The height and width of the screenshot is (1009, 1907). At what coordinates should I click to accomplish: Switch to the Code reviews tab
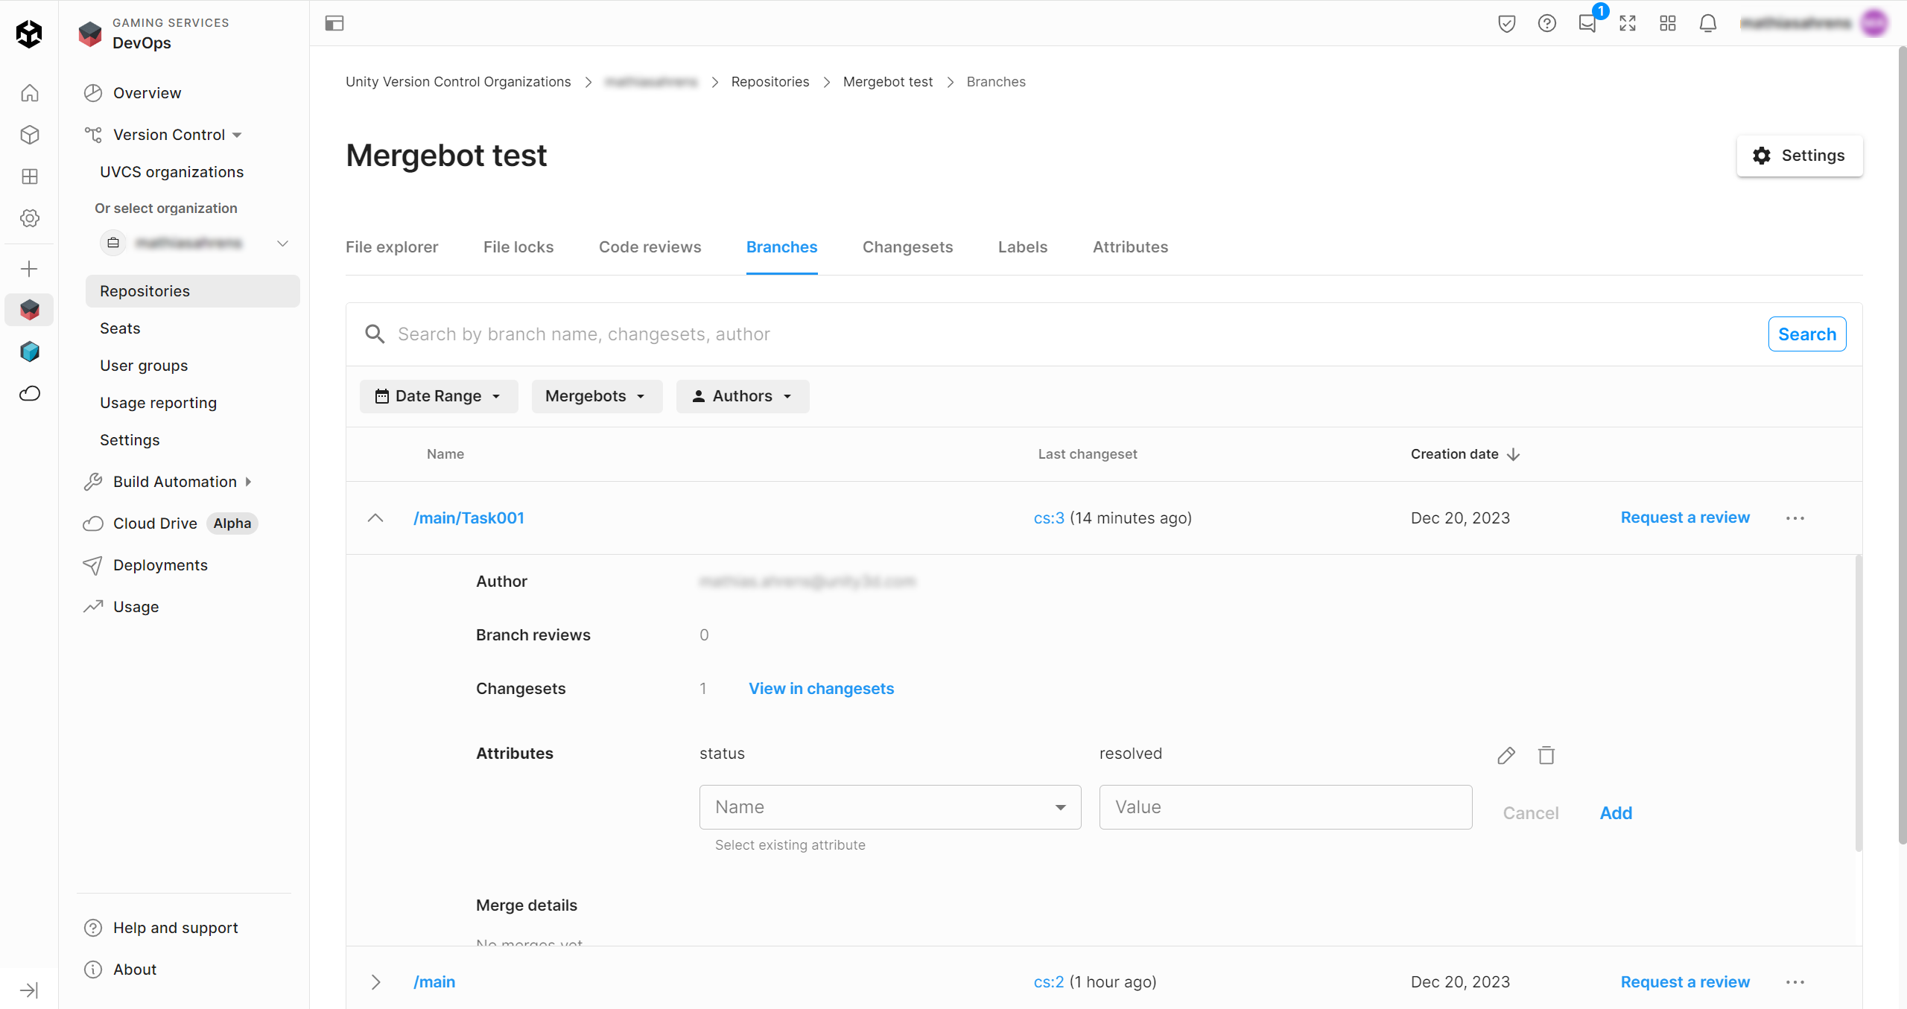(x=650, y=247)
